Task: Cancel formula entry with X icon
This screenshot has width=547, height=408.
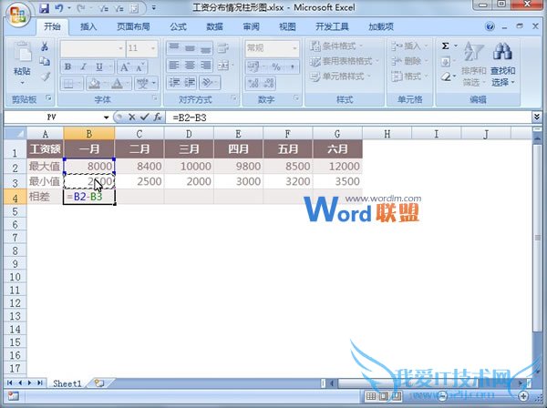Action: tap(132, 117)
